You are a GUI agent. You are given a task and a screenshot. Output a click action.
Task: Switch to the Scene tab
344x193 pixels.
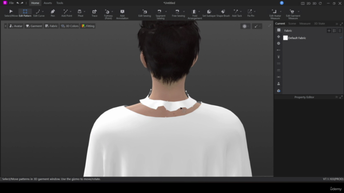(292, 24)
